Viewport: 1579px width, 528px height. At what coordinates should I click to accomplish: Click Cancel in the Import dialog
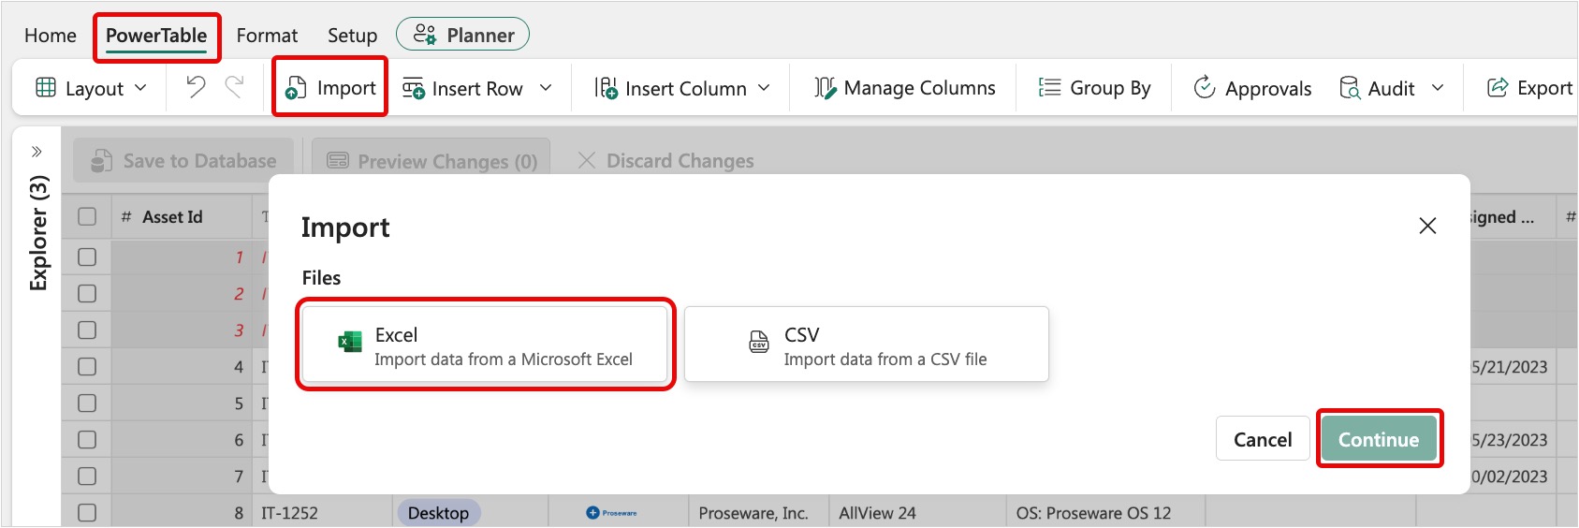(x=1263, y=438)
